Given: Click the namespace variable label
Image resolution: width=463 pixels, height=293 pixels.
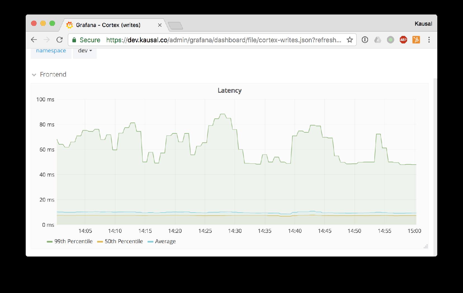Looking at the screenshot, I should click(x=51, y=51).
